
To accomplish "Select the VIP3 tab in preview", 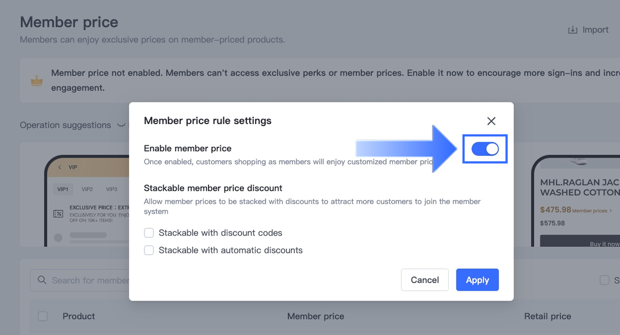I will tap(112, 189).
